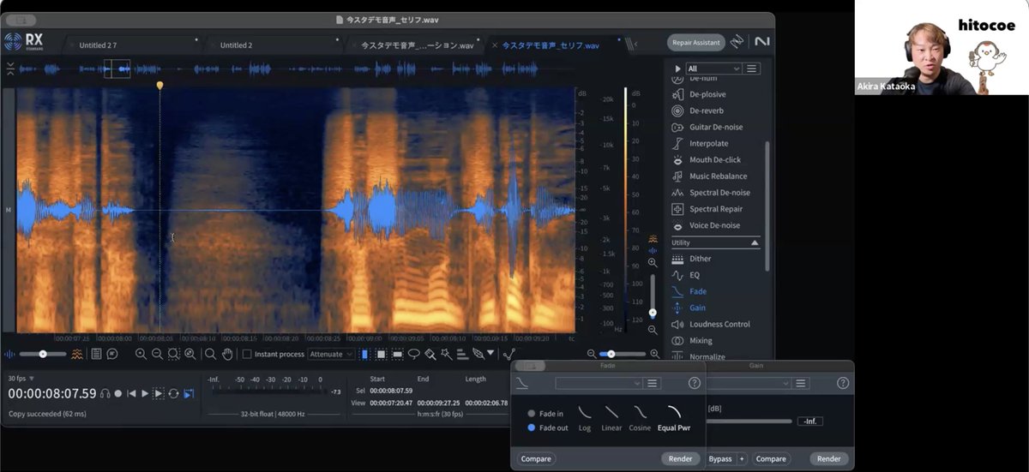Toggle loop playback in transport

click(174, 393)
